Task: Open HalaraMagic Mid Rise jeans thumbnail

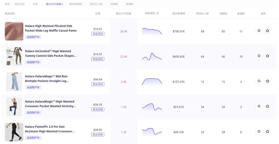Action: pos(14,82)
